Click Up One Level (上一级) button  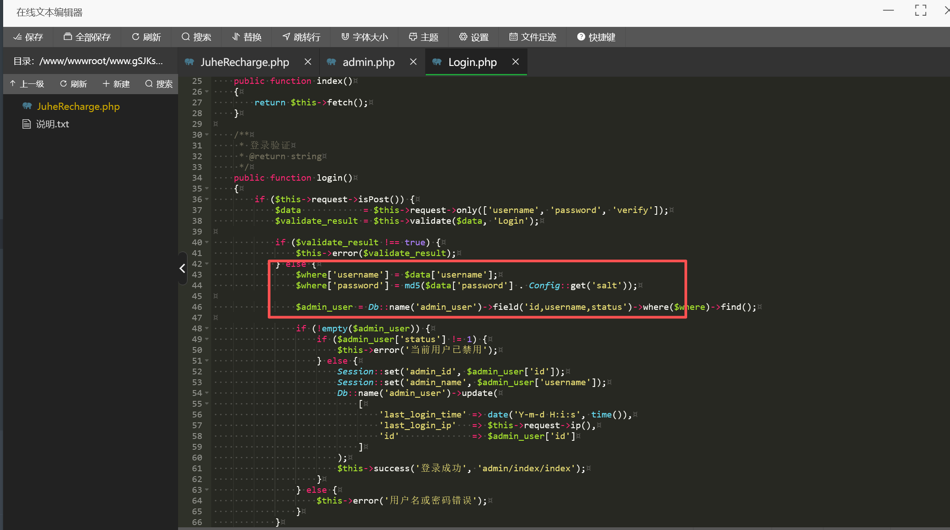coord(27,84)
